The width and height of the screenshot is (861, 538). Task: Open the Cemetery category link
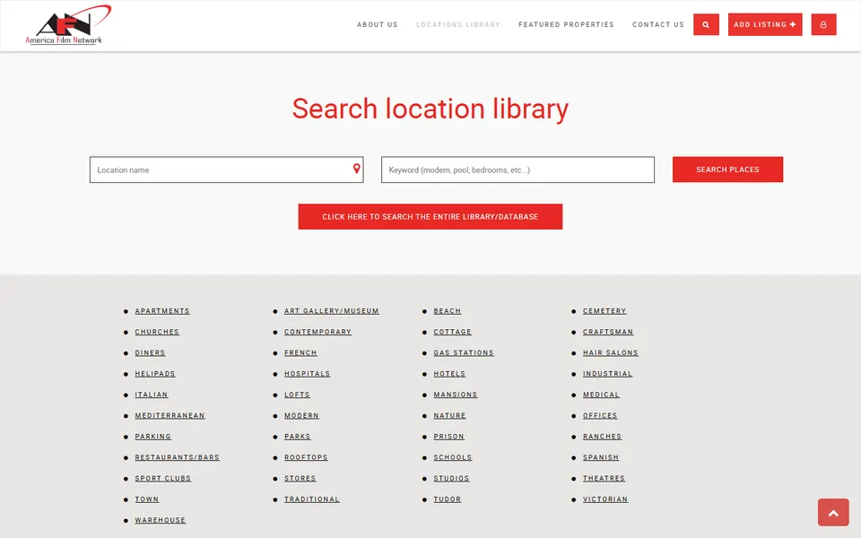click(x=604, y=311)
